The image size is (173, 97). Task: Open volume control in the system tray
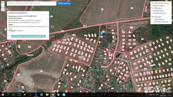coord(154,95)
